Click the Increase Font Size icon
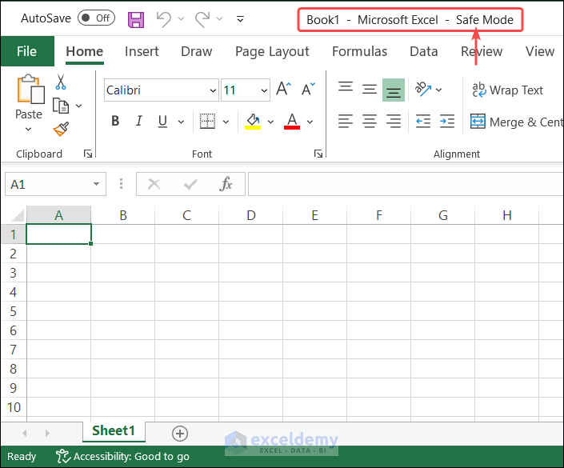This screenshot has width=564, height=468. (284, 89)
